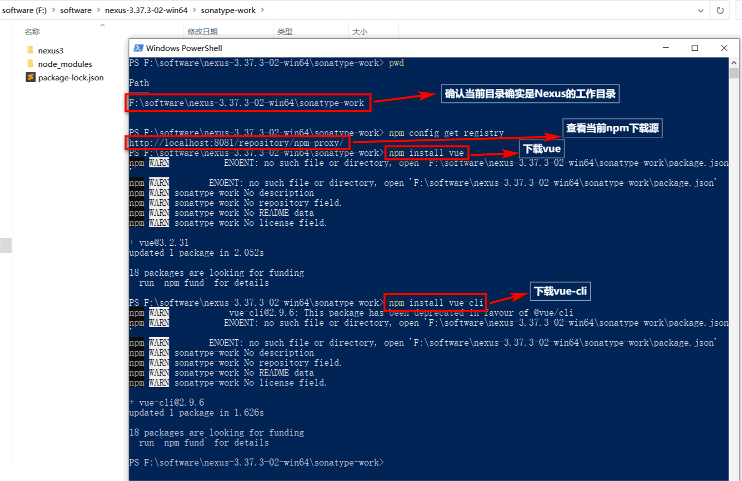Go to sonatype-work breadcrumb
This screenshot has width=742, height=481.
pyautogui.click(x=228, y=10)
